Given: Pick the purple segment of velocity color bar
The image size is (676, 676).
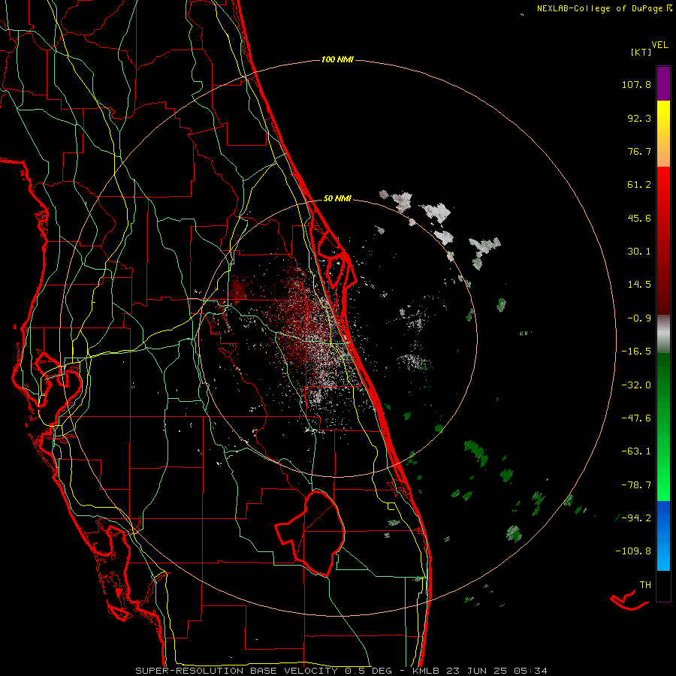Looking at the screenshot, I should [663, 83].
